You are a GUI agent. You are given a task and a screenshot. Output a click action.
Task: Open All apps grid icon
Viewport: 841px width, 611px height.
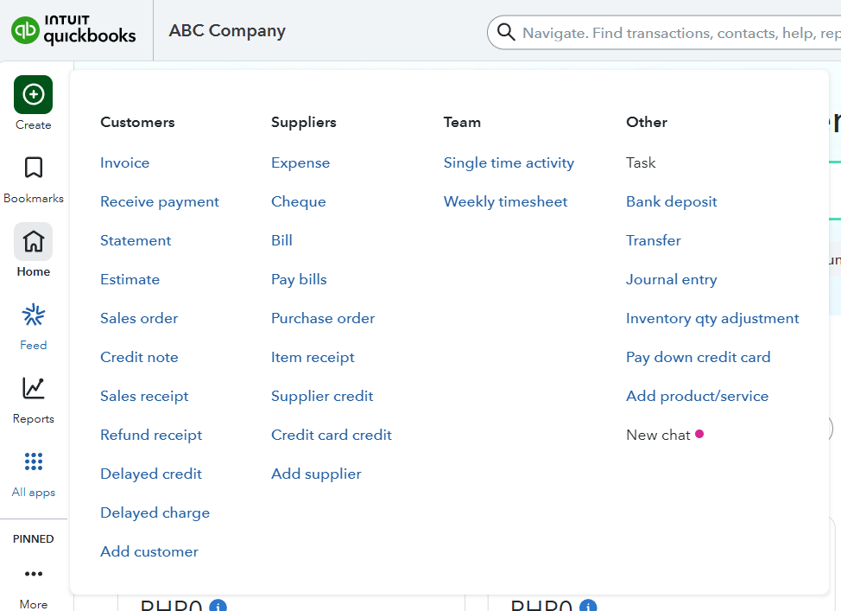(34, 461)
